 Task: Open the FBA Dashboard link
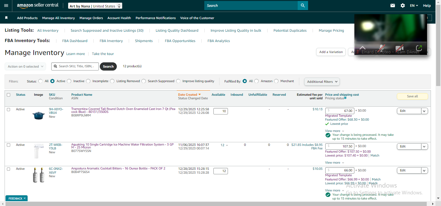point(75,41)
